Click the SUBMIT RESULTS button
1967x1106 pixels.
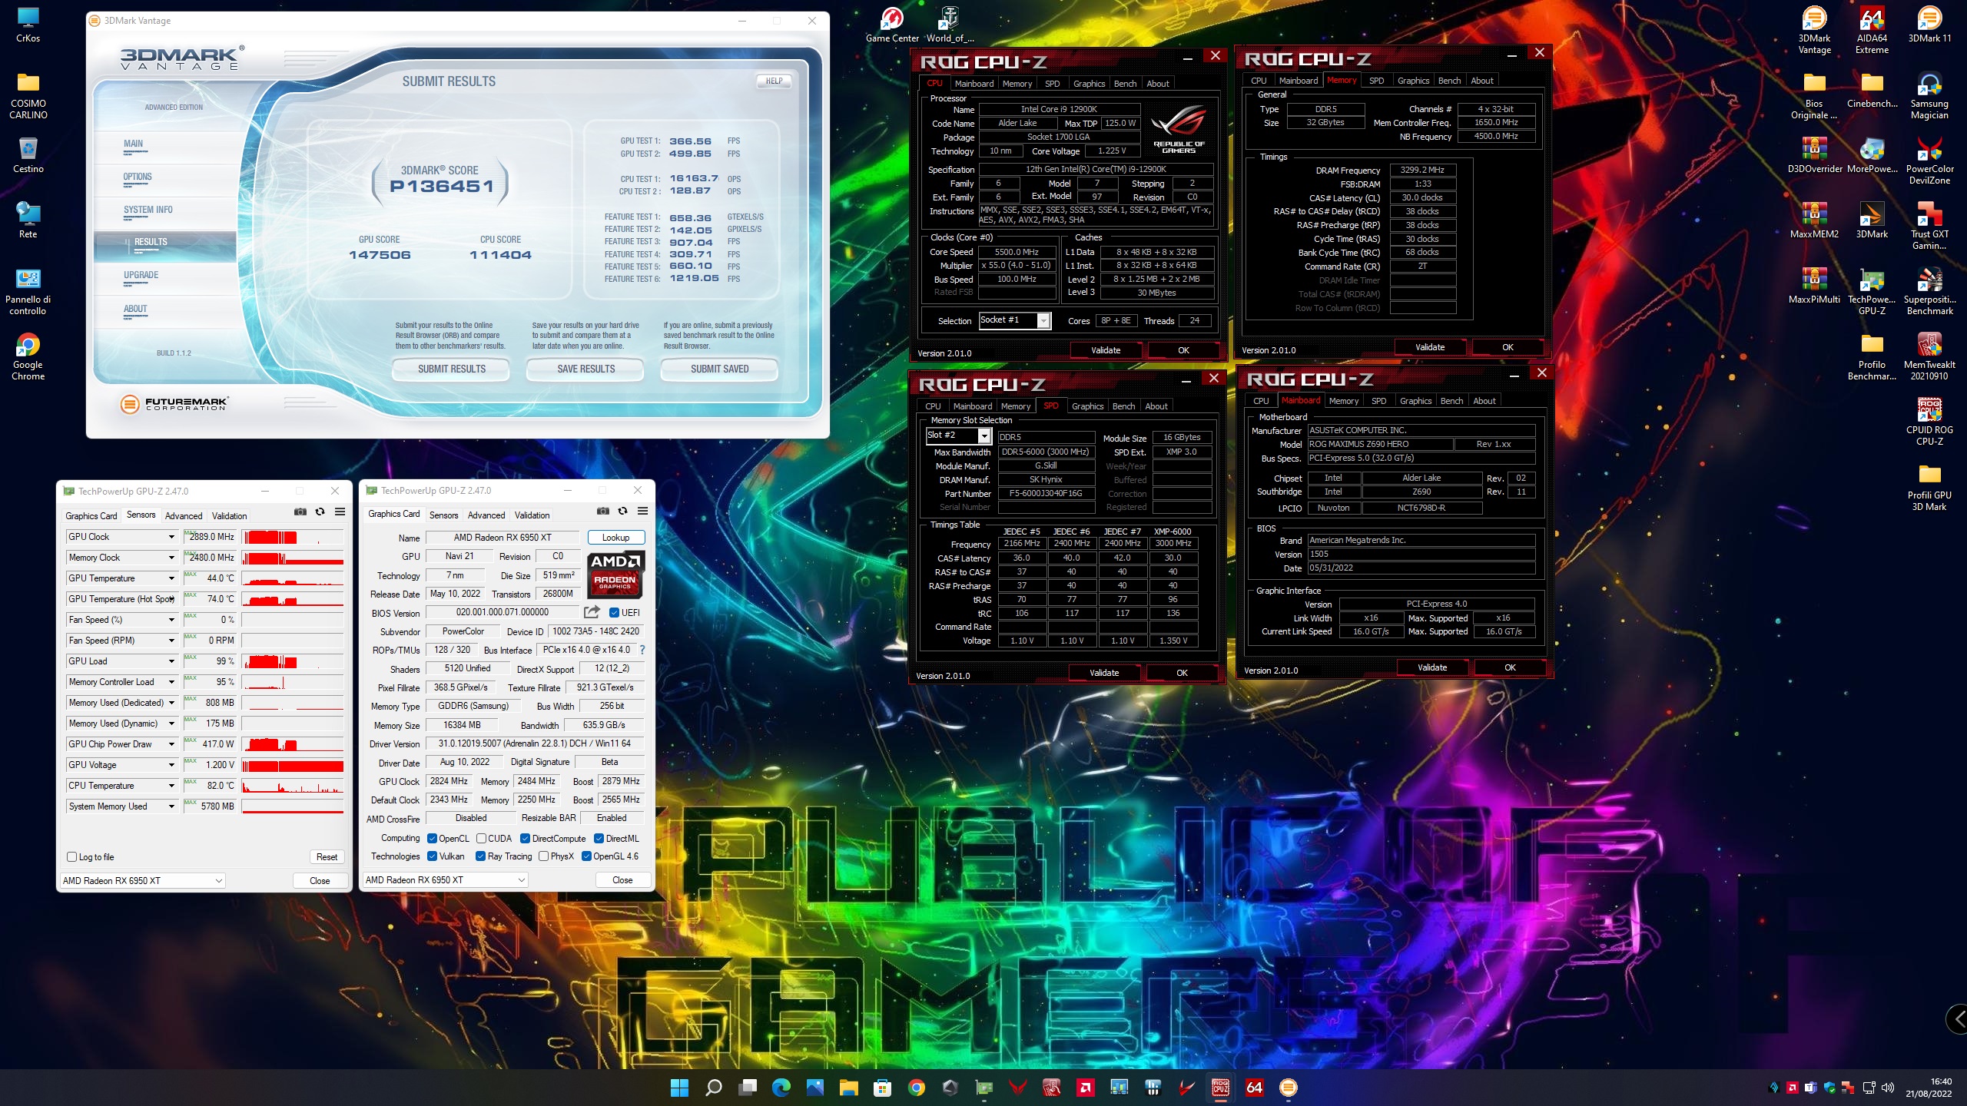pyautogui.click(x=451, y=369)
